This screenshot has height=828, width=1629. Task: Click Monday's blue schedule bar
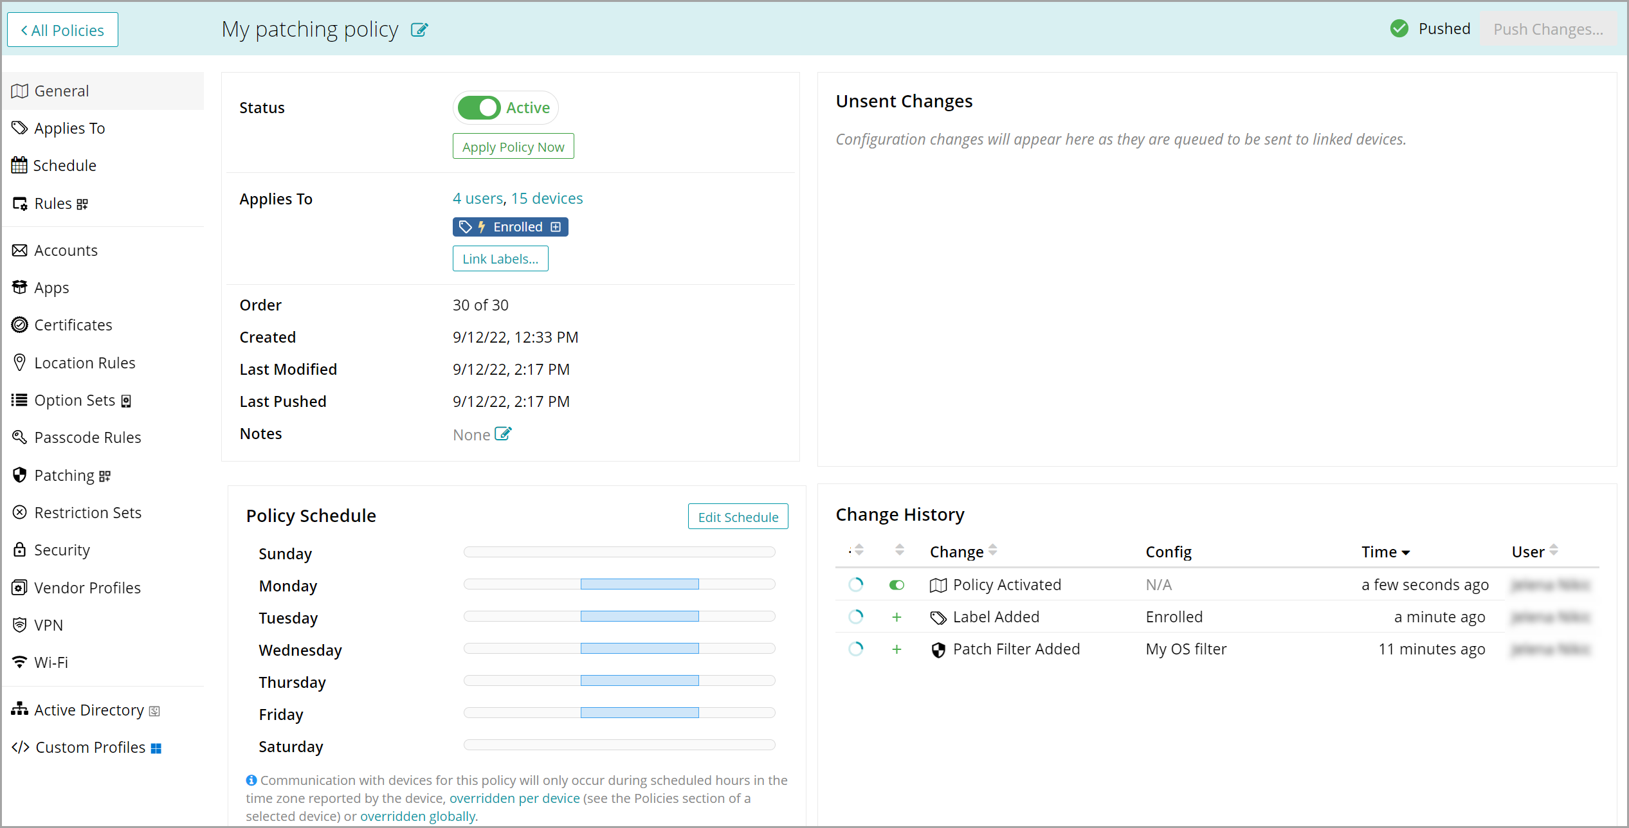pos(639,584)
